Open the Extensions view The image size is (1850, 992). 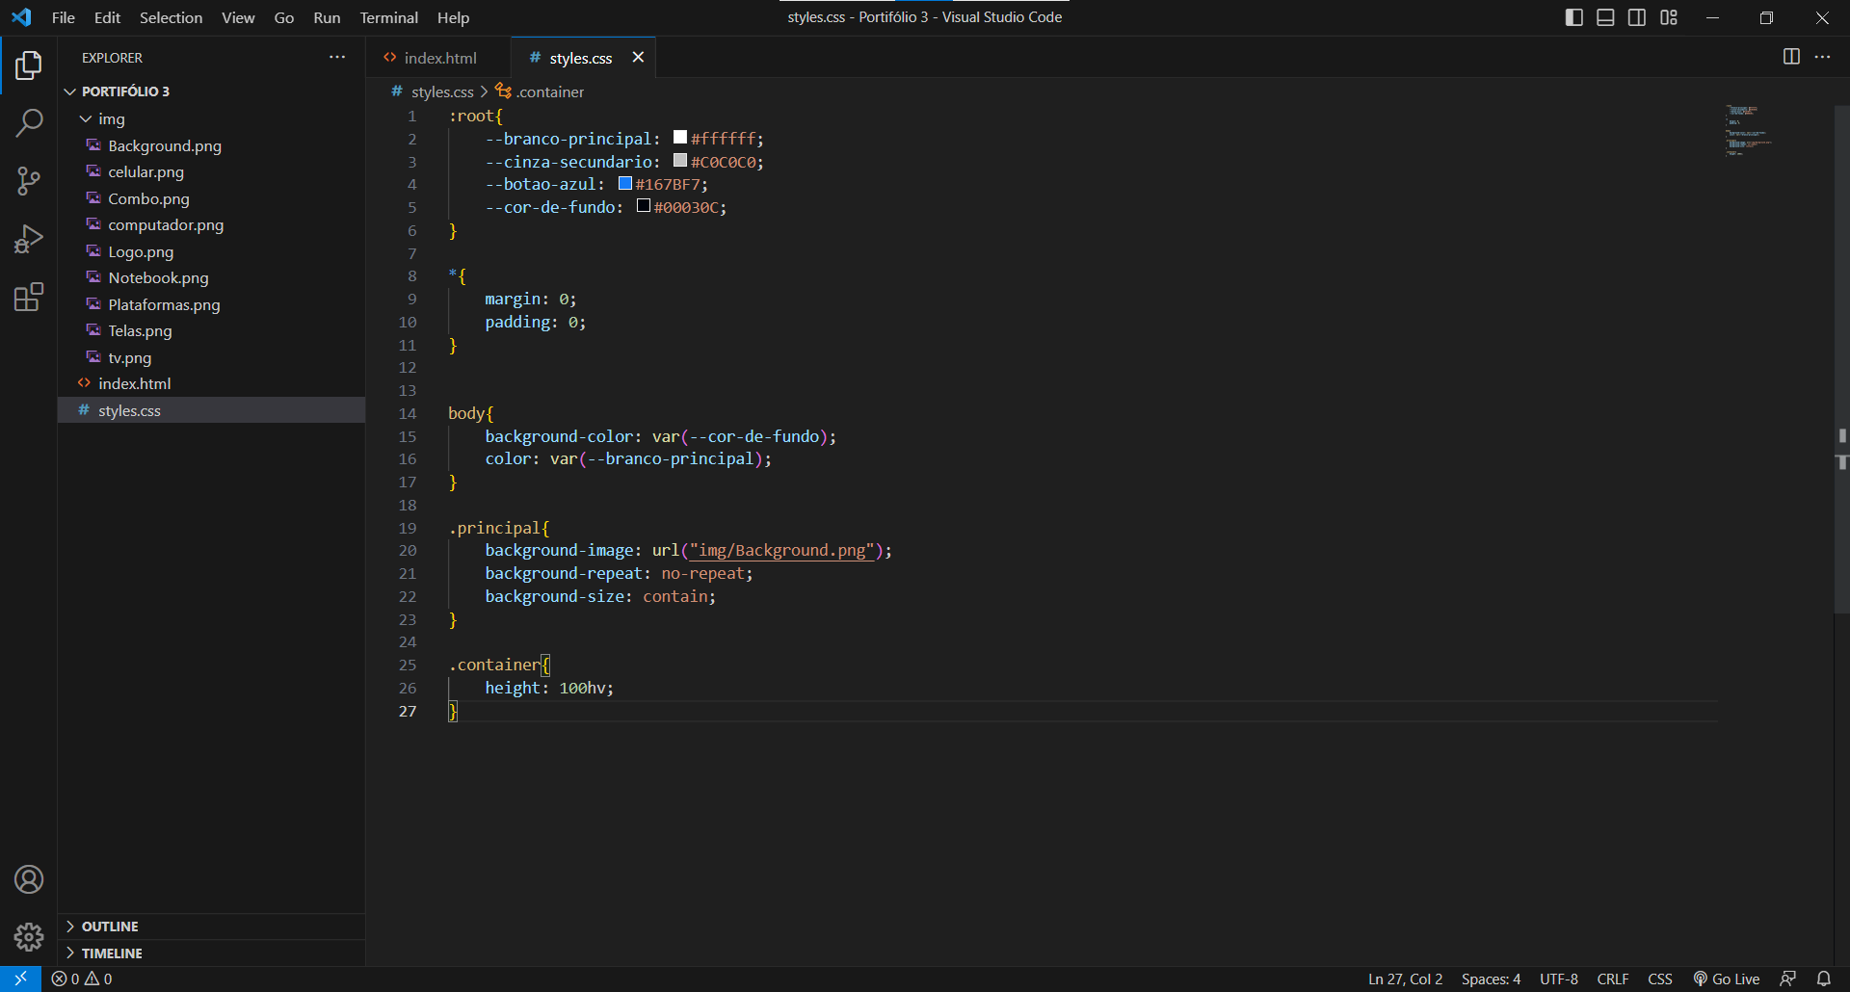coord(29,297)
